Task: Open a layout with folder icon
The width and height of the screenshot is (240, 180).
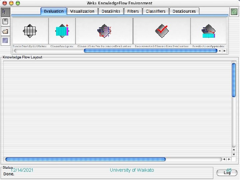Action: 5,31
